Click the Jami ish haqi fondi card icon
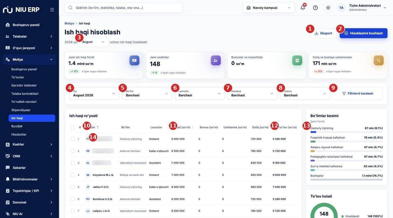 point(134,60)
